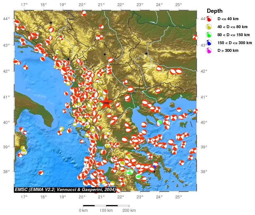Click the black city dot near 18.4°, 43.9°
This screenshot has height=215, width=255.
(x=51, y=23)
